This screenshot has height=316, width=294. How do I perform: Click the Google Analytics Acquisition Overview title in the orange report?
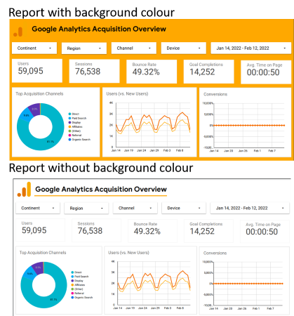tap(99, 29)
